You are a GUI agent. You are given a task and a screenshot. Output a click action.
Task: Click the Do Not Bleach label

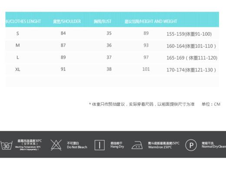click(x=77, y=145)
